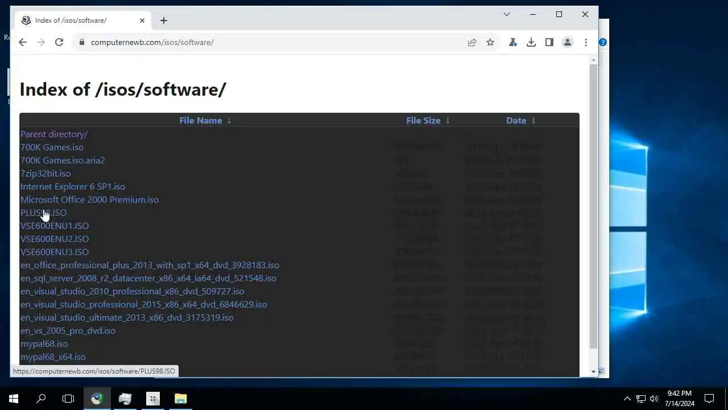Viewport: 728px width, 410px height.
Task: Click the scrollbar down arrow
Action: [593, 371]
